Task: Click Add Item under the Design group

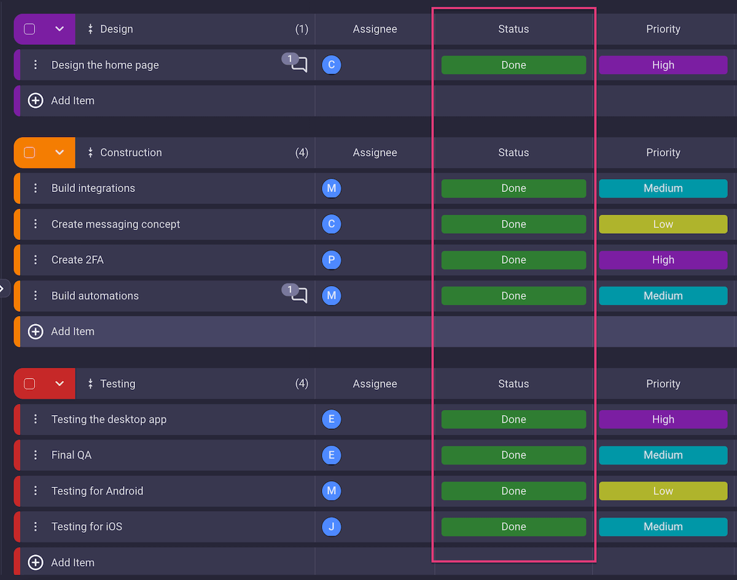Action: click(x=72, y=100)
